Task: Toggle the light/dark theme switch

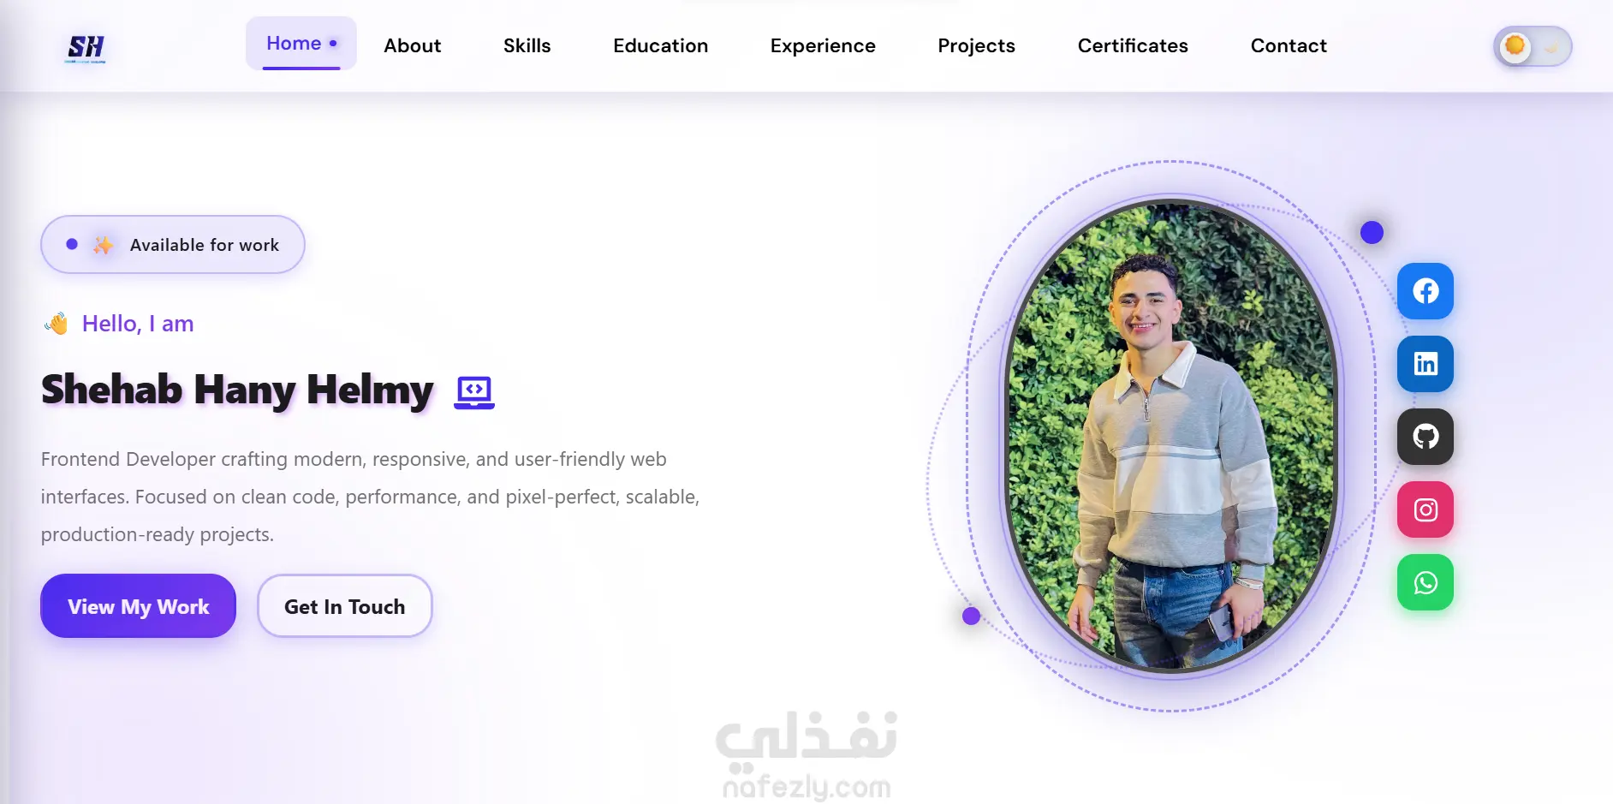Action: [x=1533, y=46]
